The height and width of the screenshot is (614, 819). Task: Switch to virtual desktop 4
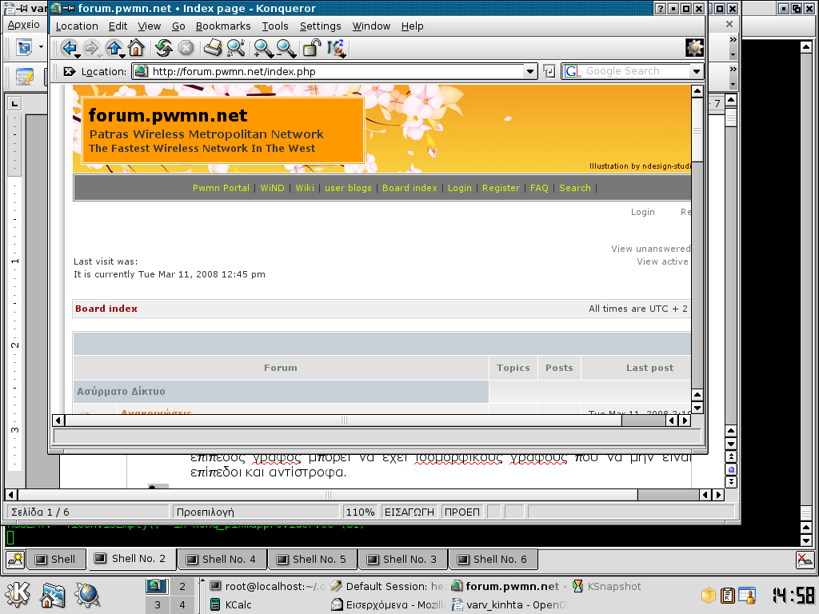(182, 604)
